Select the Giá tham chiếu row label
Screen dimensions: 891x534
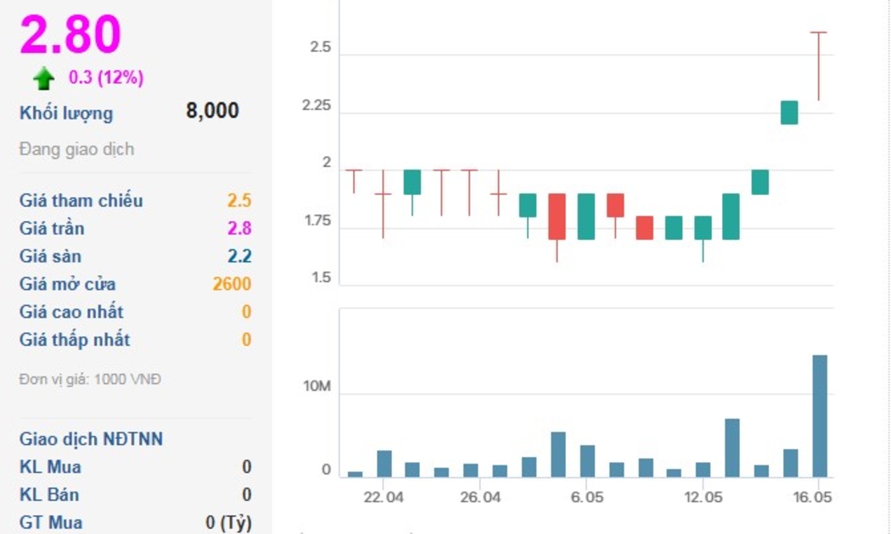[81, 201]
